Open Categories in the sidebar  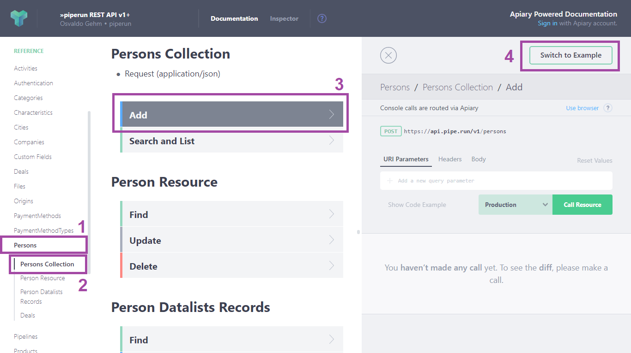click(28, 98)
